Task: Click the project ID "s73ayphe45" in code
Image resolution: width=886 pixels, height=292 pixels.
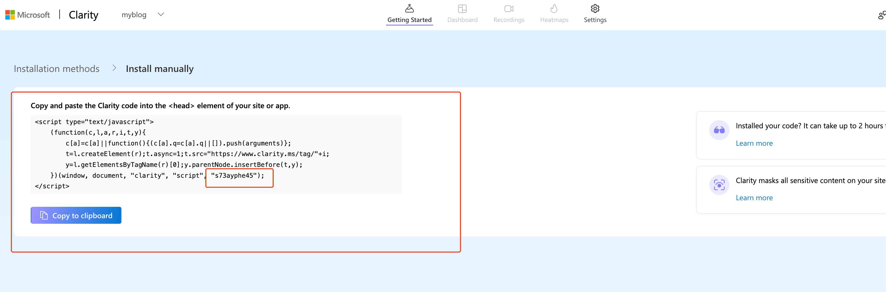Action: click(234, 176)
